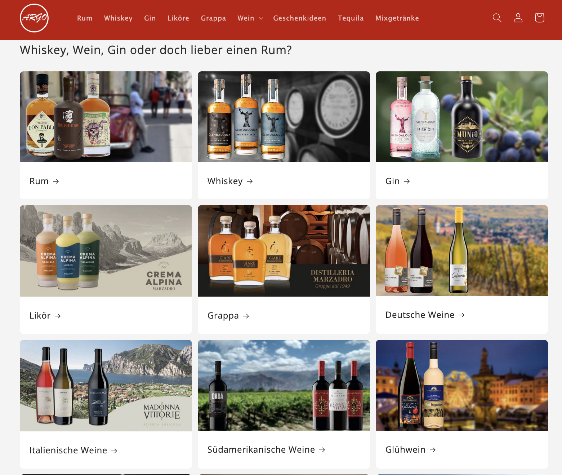Click the South American wines vineyard image

click(284, 385)
